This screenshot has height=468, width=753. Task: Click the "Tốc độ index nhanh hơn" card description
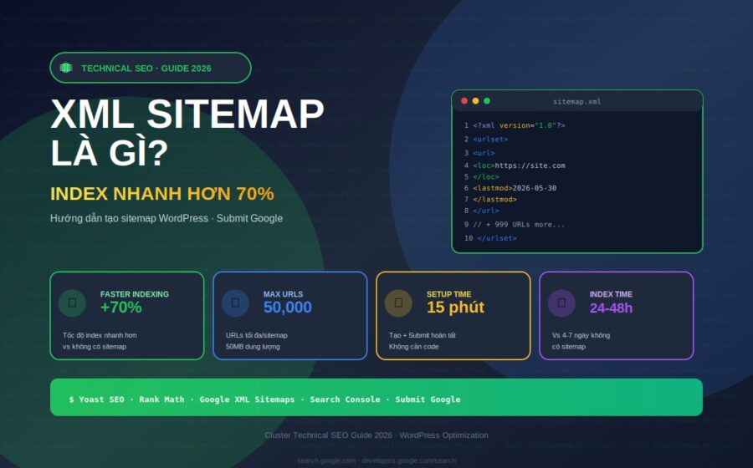coord(100,335)
